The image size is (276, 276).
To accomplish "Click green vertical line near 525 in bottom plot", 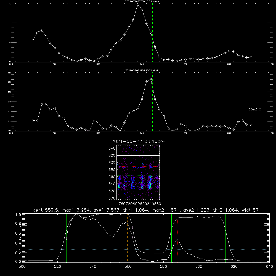I will pos(67,238).
